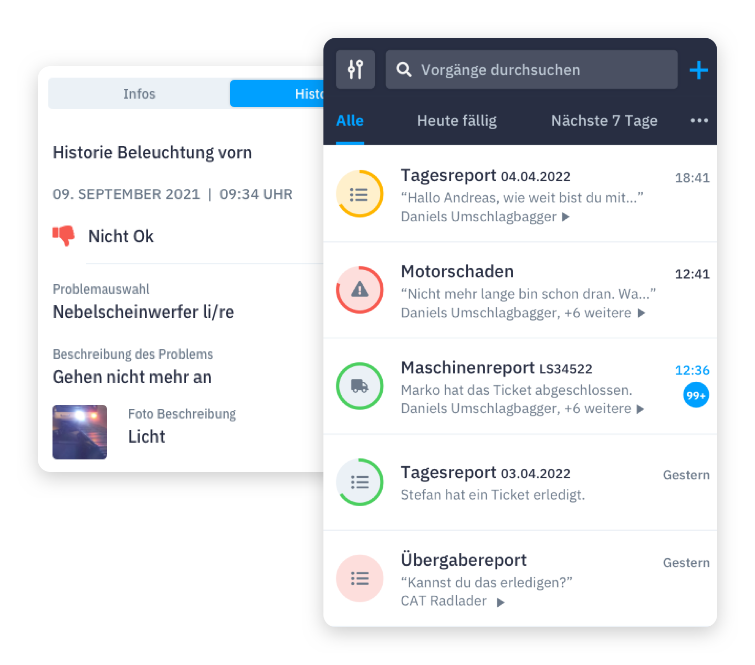Click the yellow Tagesreport 04.04.2022 list icon
This screenshot has width=755, height=665.
click(x=360, y=194)
